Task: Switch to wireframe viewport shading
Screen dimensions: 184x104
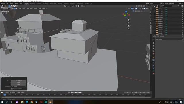Action: (x=143, y=8)
